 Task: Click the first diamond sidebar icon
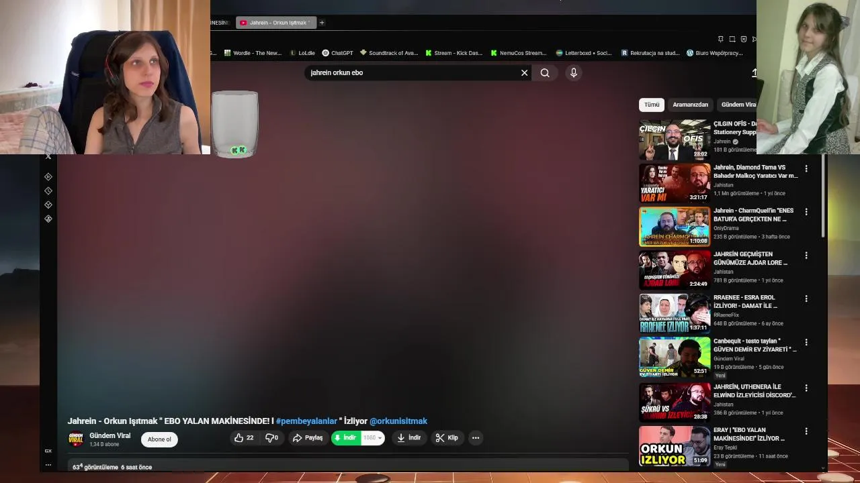pos(48,176)
